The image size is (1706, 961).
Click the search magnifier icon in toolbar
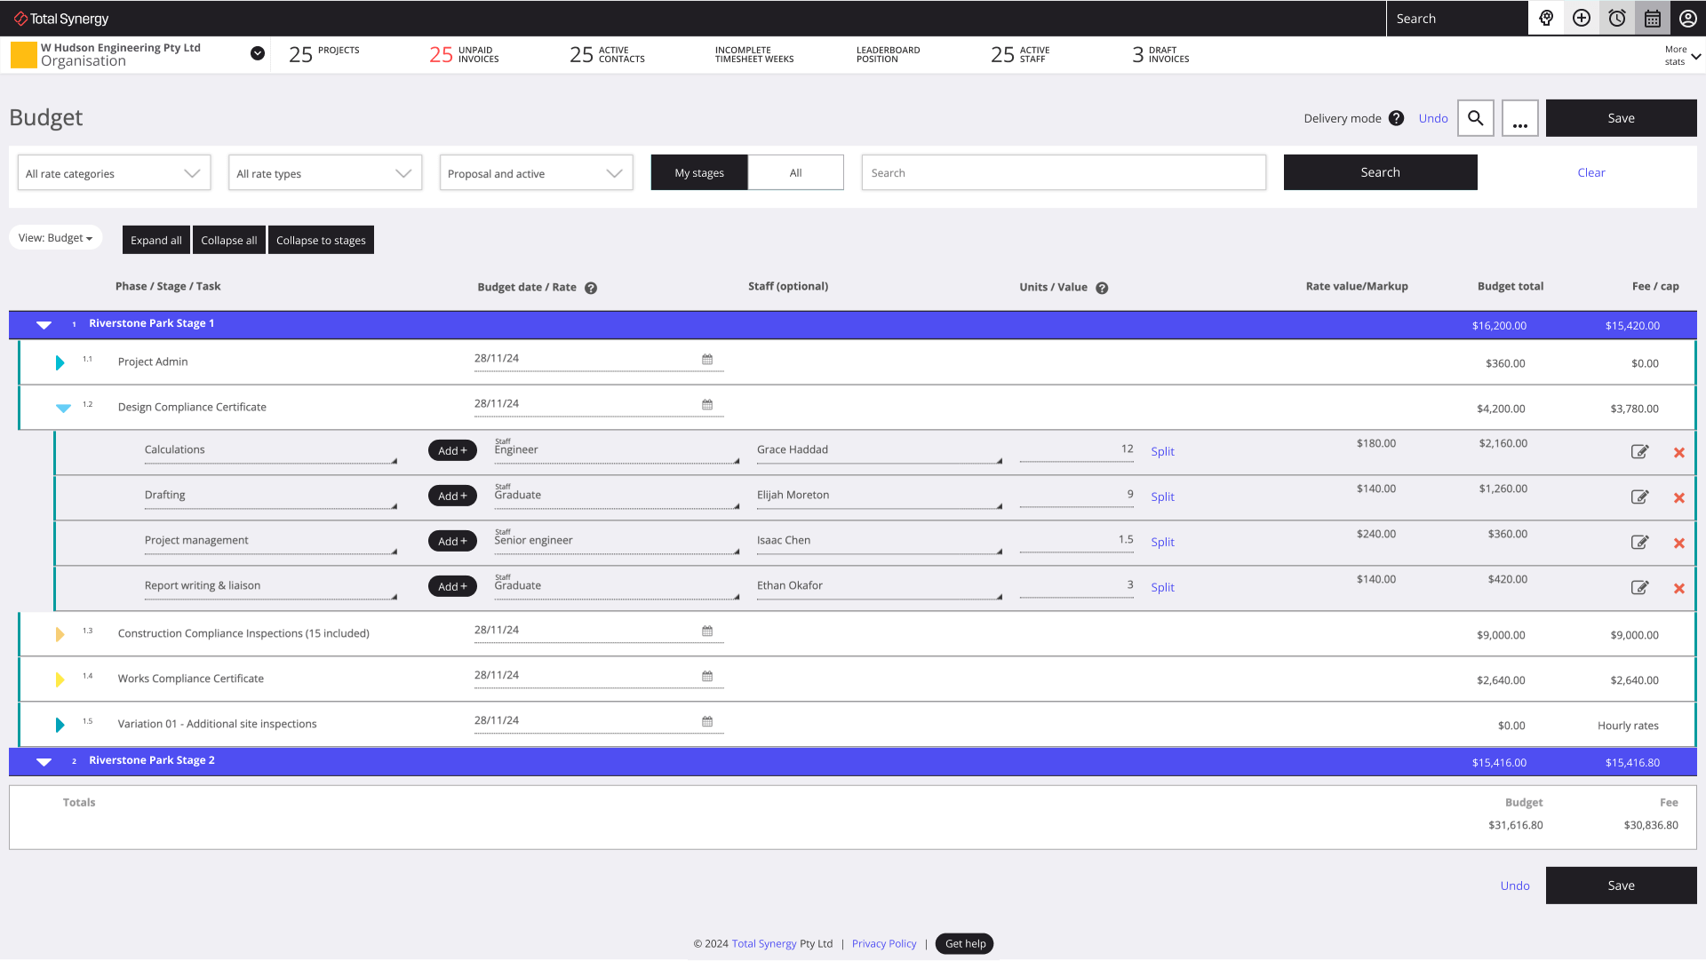click(1477, 117)
